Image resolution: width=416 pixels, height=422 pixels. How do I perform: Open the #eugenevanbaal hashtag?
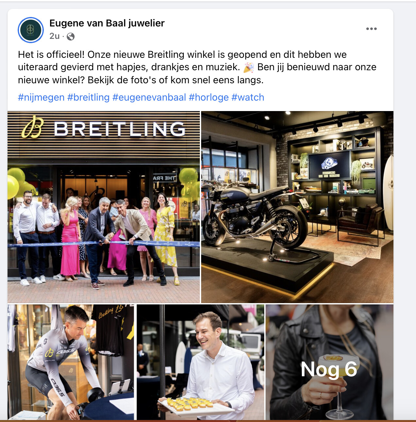click(149, 97)
